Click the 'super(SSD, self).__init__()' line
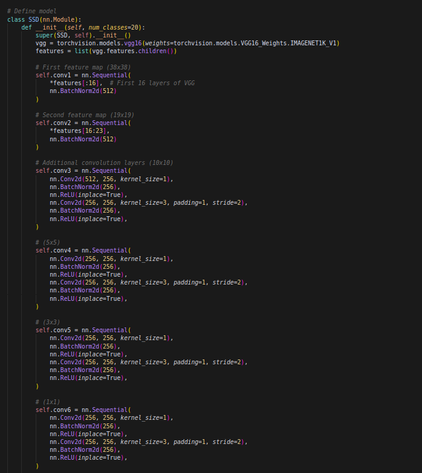The width and height of the screenshot is (422, 473). tap(83, 35)
